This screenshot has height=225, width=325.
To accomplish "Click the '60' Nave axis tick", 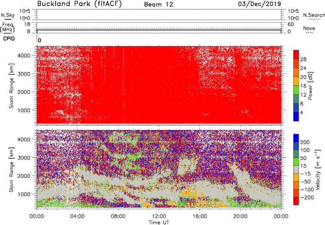I will tap(290, 24).
